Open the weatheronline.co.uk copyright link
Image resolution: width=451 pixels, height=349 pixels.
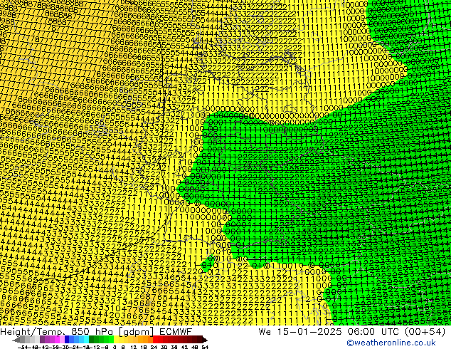(391, 343)
